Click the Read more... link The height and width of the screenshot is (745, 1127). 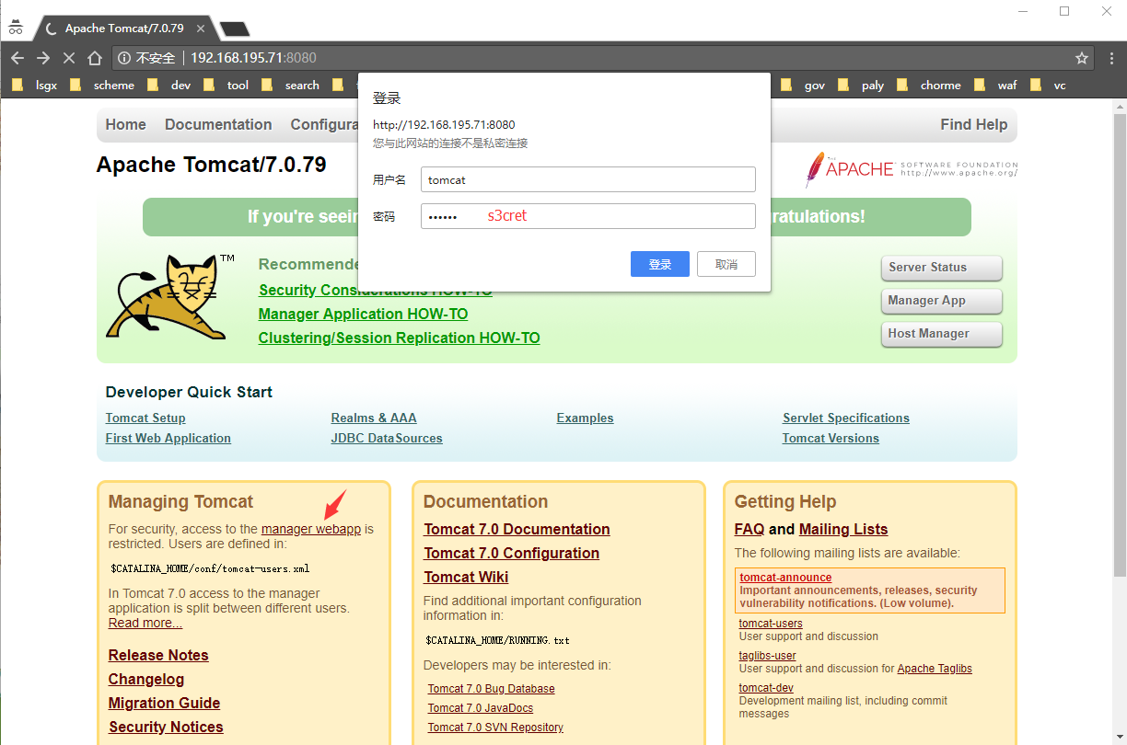[145, 623]
